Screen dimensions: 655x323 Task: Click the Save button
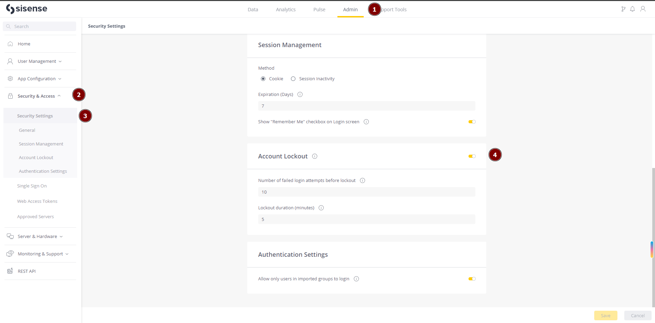tap(605, 315)
